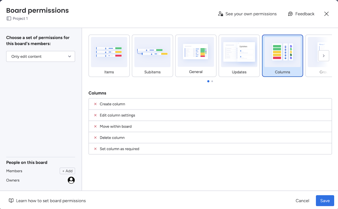Viewport: 338px width, 209px height.
Task: Switch to the Subitems permissions category
Action: [152, 56]
